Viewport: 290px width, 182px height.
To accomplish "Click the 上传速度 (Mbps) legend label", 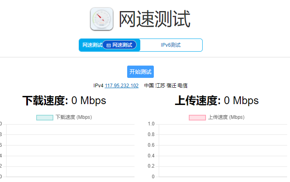I will tap(226, 117).
